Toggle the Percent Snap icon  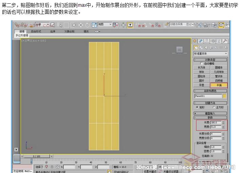pyautogui.click(x=151, y=25)
